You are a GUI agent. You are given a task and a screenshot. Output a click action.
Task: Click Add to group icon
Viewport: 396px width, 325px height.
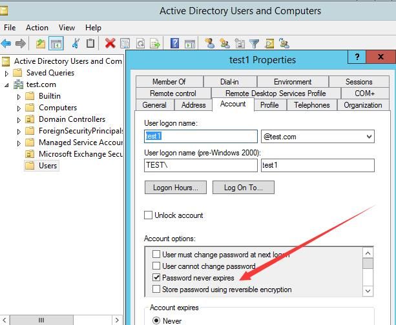[284, 43]
